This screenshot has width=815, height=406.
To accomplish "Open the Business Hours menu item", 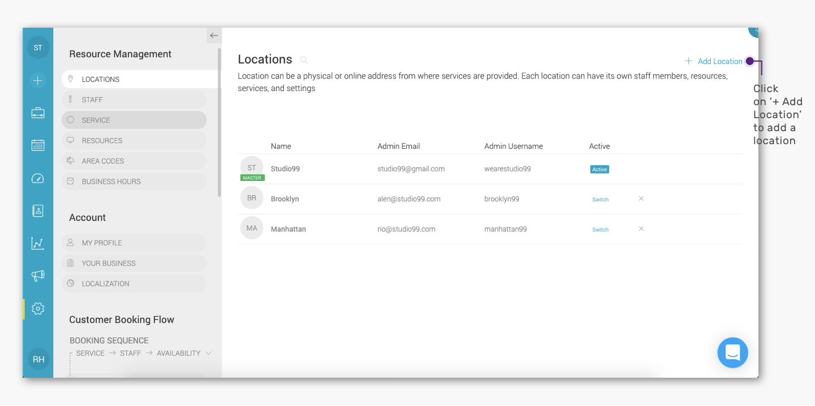I will (x=134, y=182).
